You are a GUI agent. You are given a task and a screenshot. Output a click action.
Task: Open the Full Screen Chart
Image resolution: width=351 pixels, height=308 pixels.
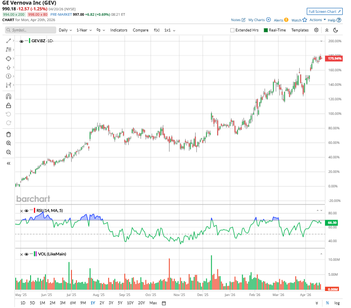pos(325,12)
